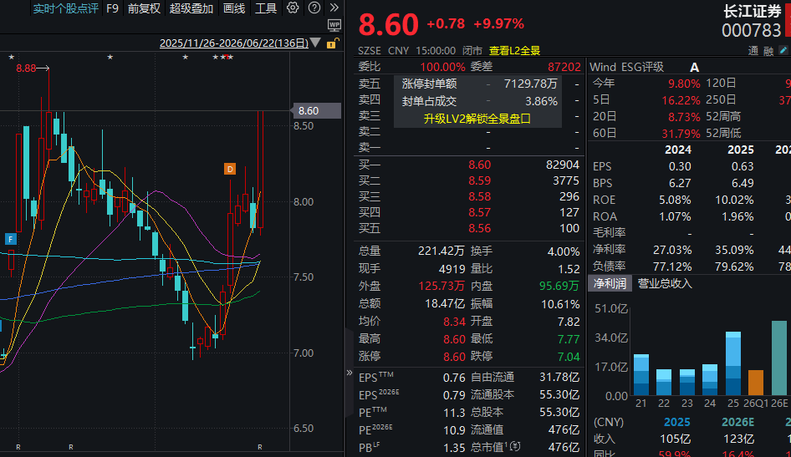Click 升级LV2解锁全景盘口 upgrade link
Viewport: 791px width, 457px height.
477,119
